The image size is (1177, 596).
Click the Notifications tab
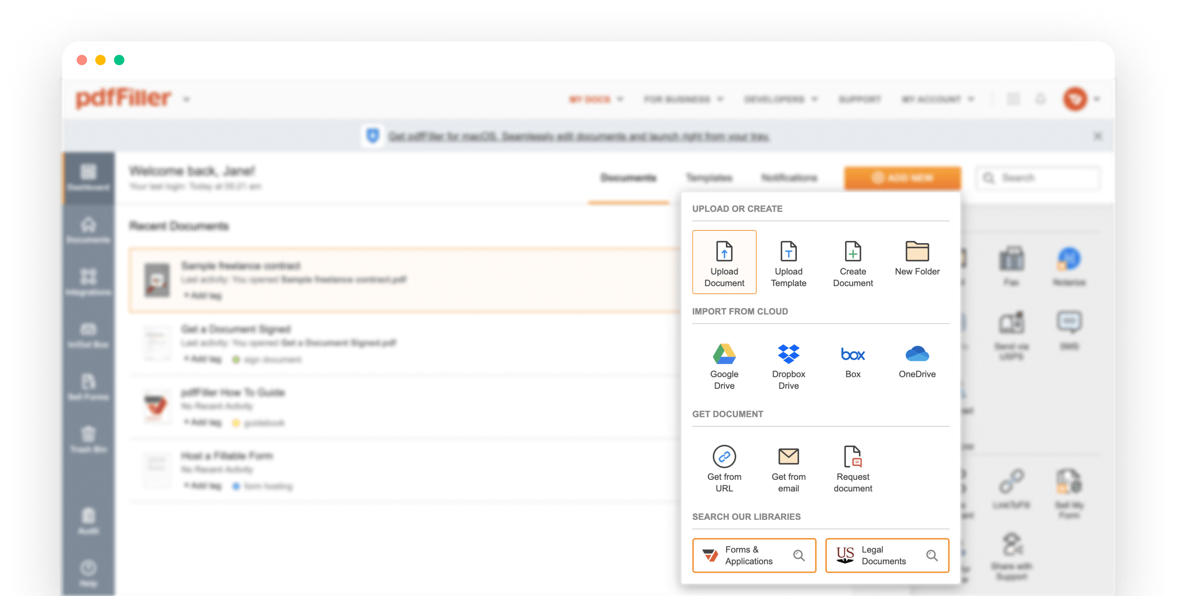790,178
